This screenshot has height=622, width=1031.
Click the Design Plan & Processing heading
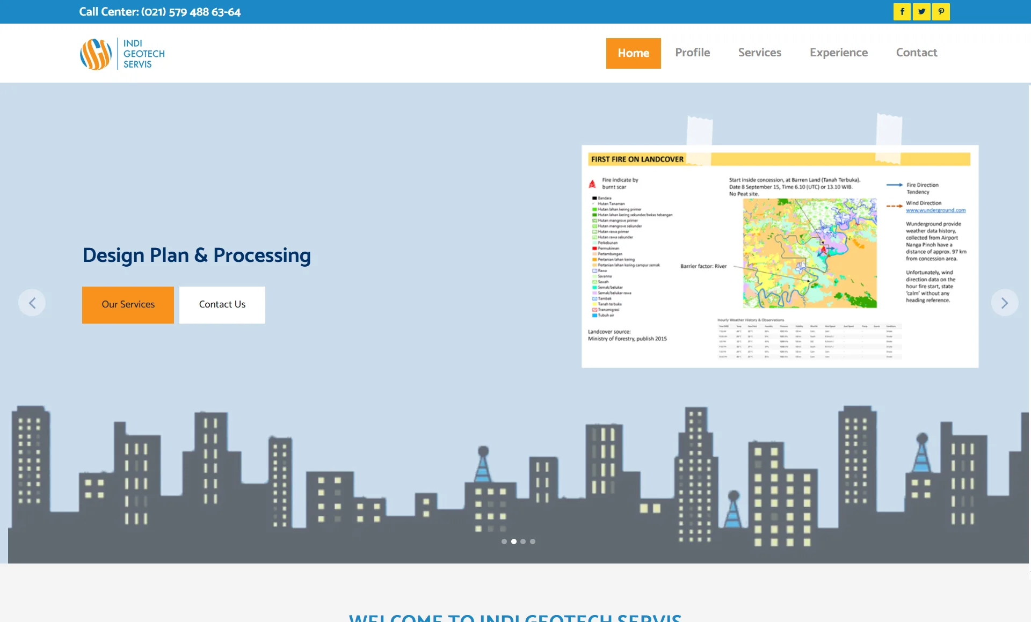197,255
